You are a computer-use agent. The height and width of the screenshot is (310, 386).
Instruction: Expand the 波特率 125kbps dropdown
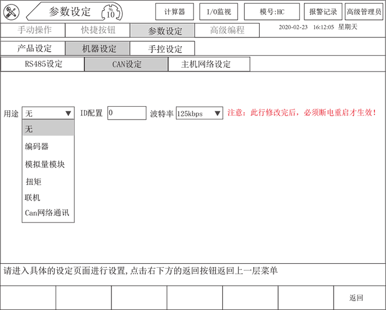point(217,113)
